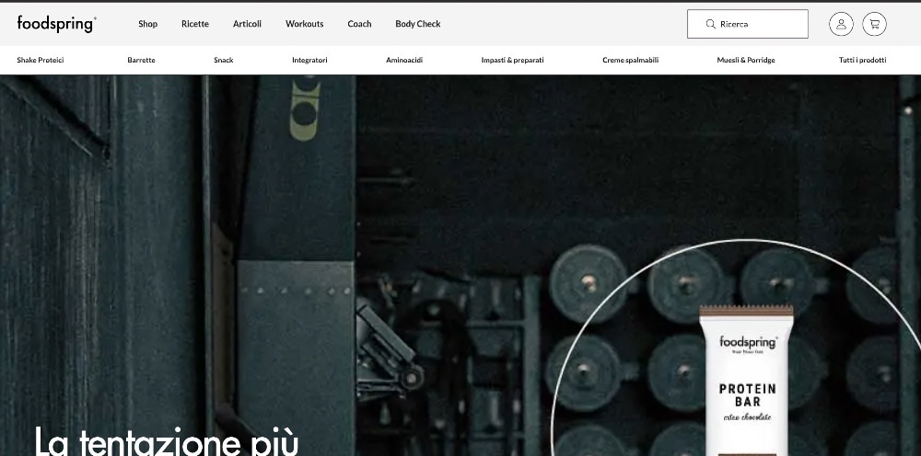Open the Workouts menu
This screenshot has width=921, height=456.
[304, 24]
